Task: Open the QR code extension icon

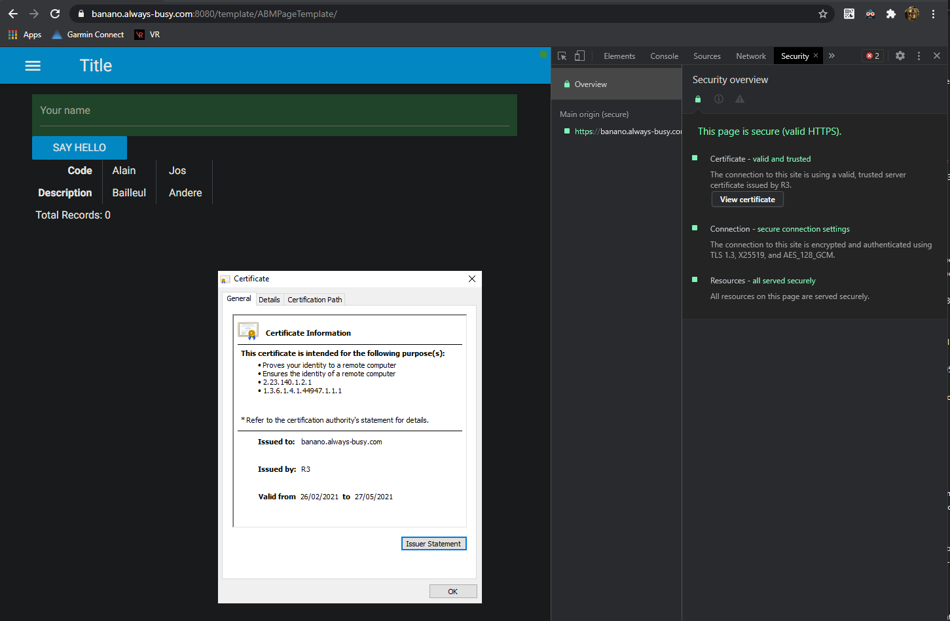Action: click(849, 14)
